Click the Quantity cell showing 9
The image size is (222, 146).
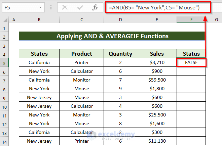tap(120, 89)
